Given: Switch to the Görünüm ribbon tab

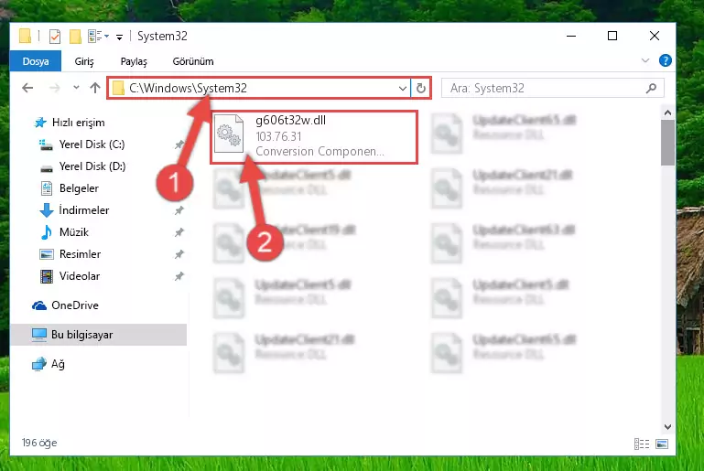Looking at the screenshot, I should [193, 61].
